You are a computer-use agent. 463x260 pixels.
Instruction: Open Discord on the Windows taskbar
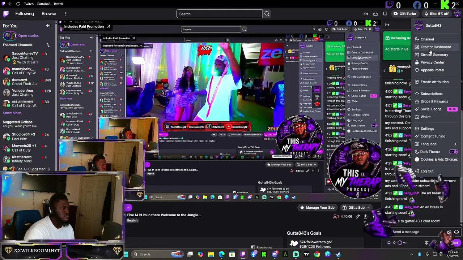[x=275, y=254]
